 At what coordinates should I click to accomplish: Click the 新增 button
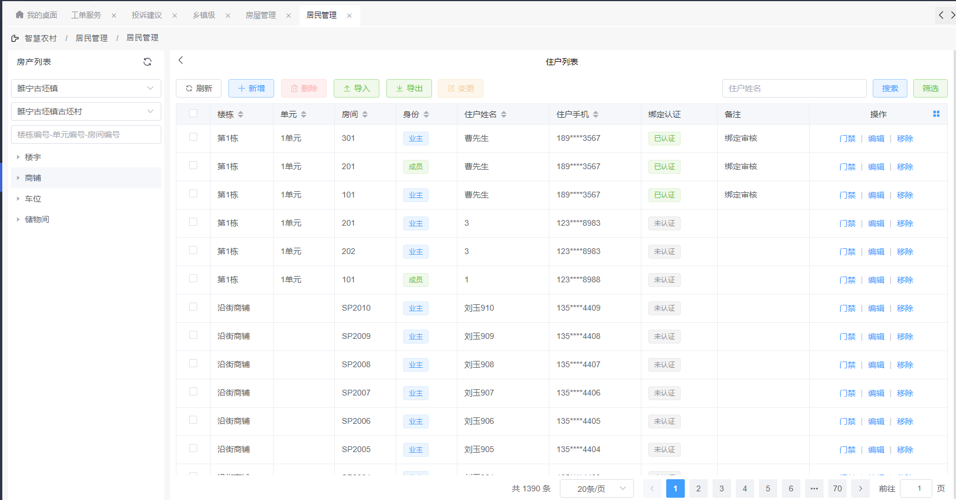click(251, 88)
